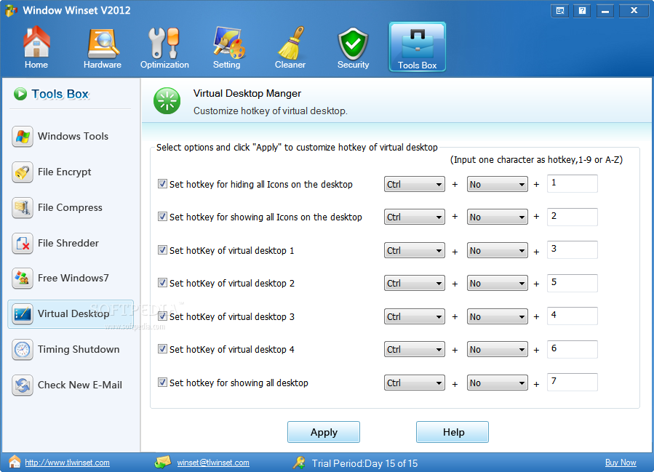This screenshot has width=654, height=472.
Task: Click the house icon in status bar
Action: click(15, 462)
